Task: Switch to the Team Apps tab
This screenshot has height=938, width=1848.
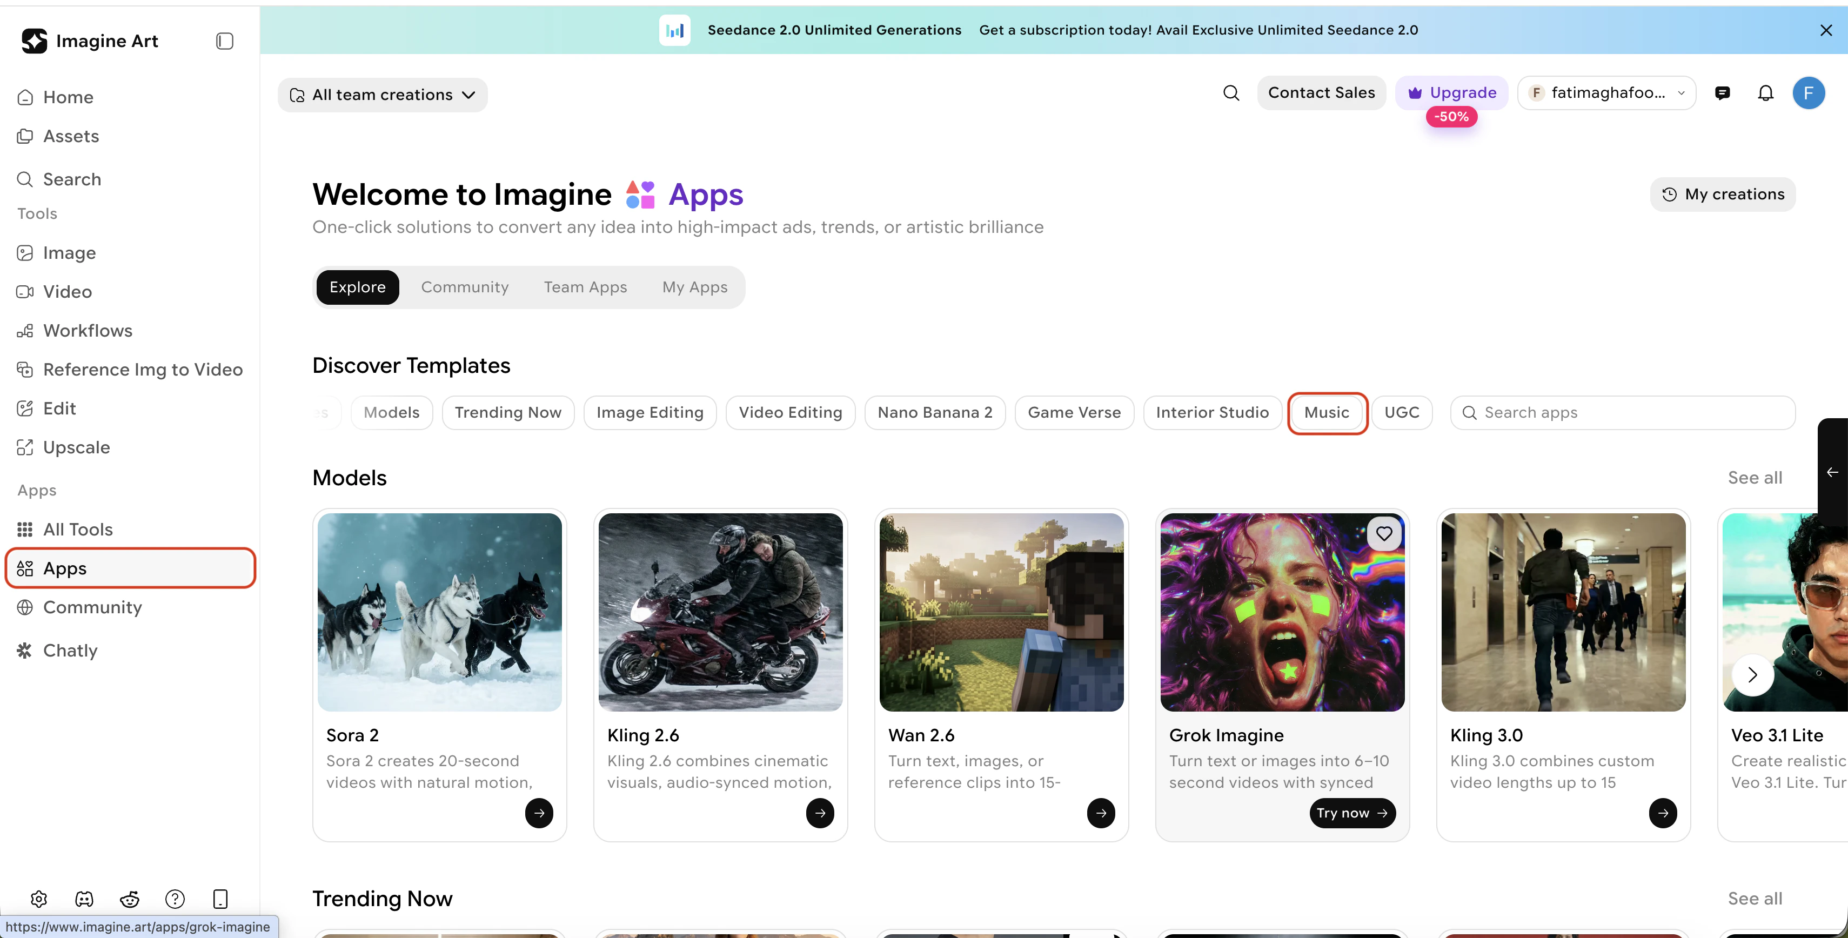Action: (x=585, y=287)
